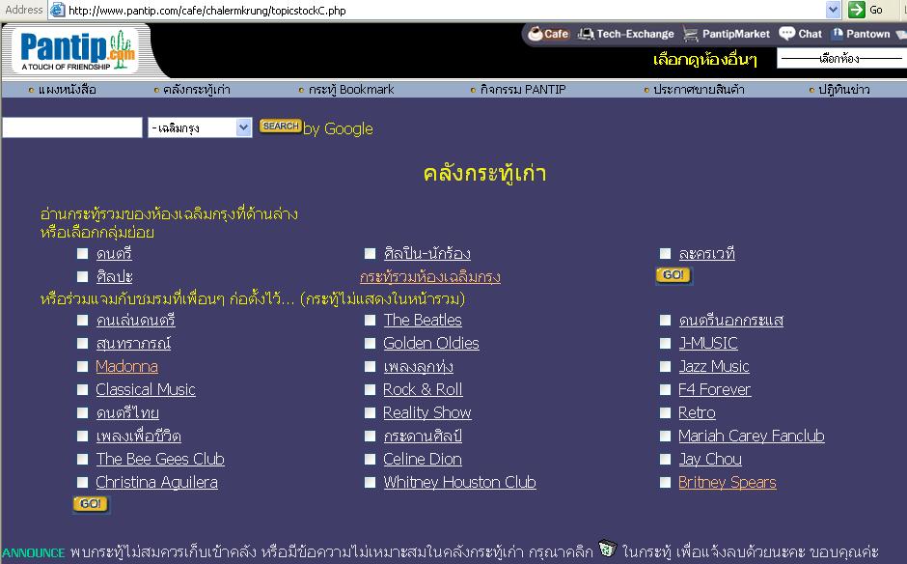Check the Britney Spears box
This screenshot has width=907, height=564.
coord(665,482)
